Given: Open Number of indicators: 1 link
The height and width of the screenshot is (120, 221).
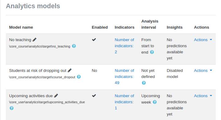Looking at the screenshot, I should [x=124, y=102].
